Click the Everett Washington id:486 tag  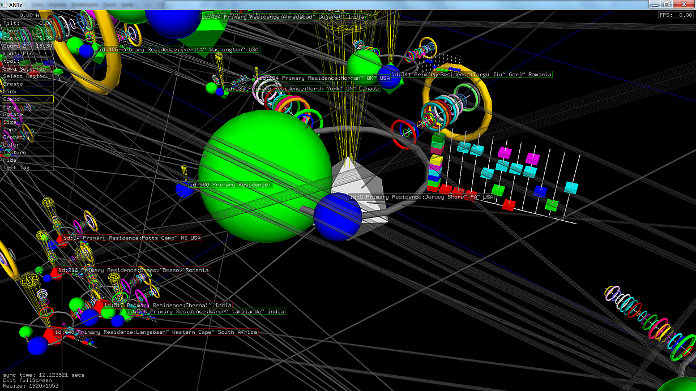coord(178,49)
